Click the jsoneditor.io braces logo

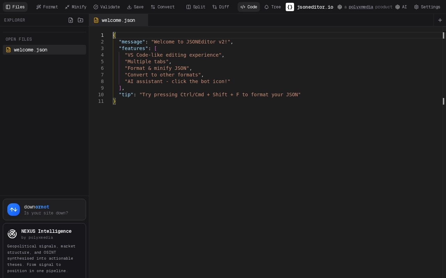coord(290,7)
